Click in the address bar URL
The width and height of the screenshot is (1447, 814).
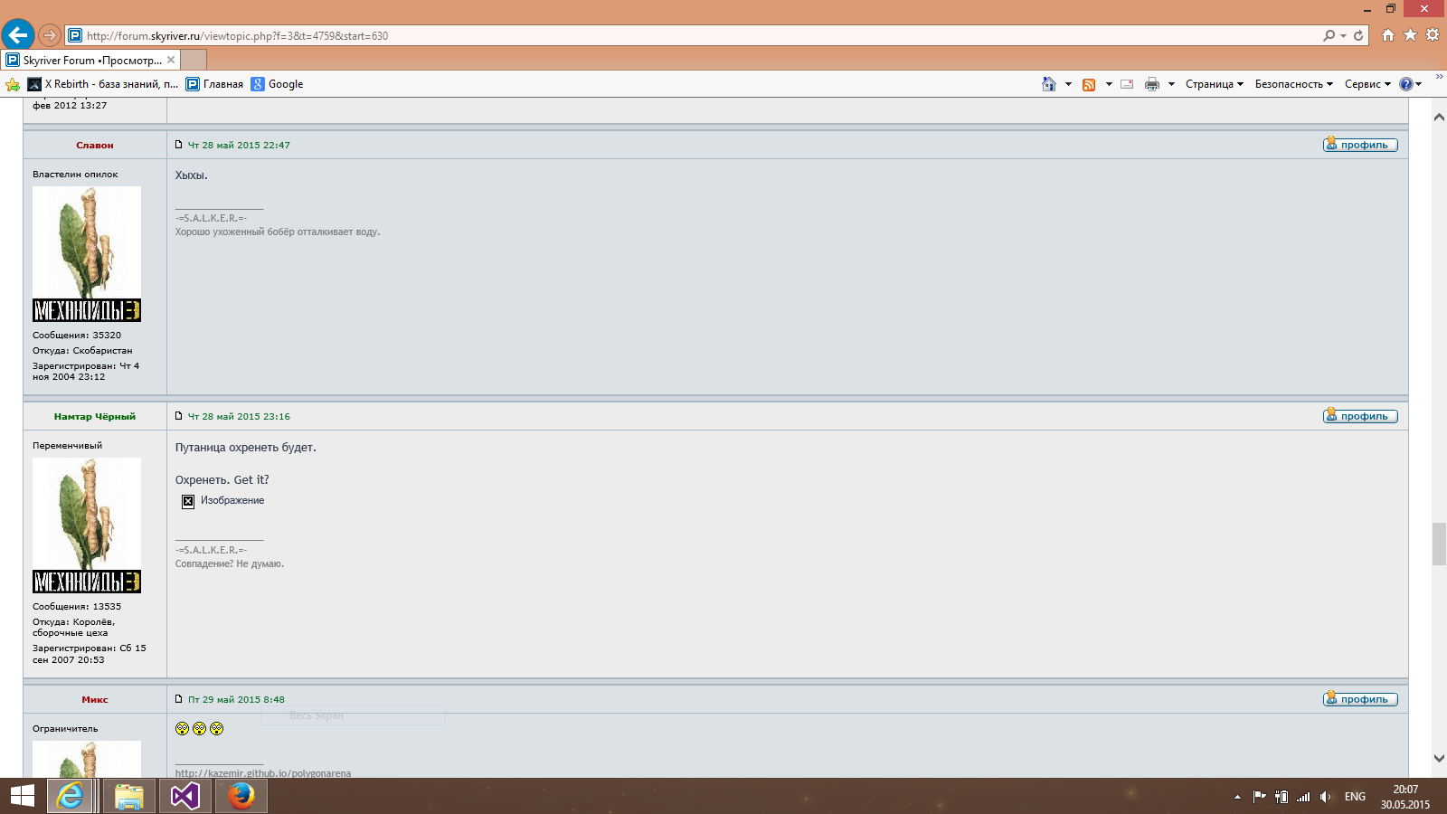coord(237,36)
